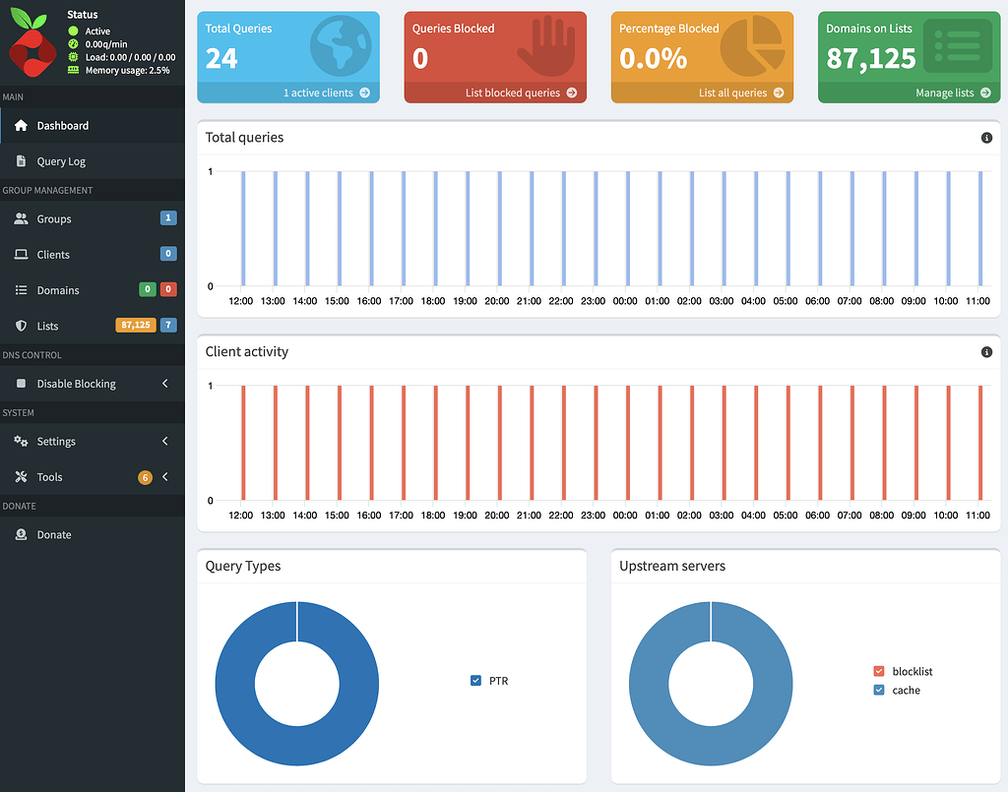1008x792 pixels.
Task: Uncheck cache in Upstream servers legend
Action: click(x=881, y=690)
